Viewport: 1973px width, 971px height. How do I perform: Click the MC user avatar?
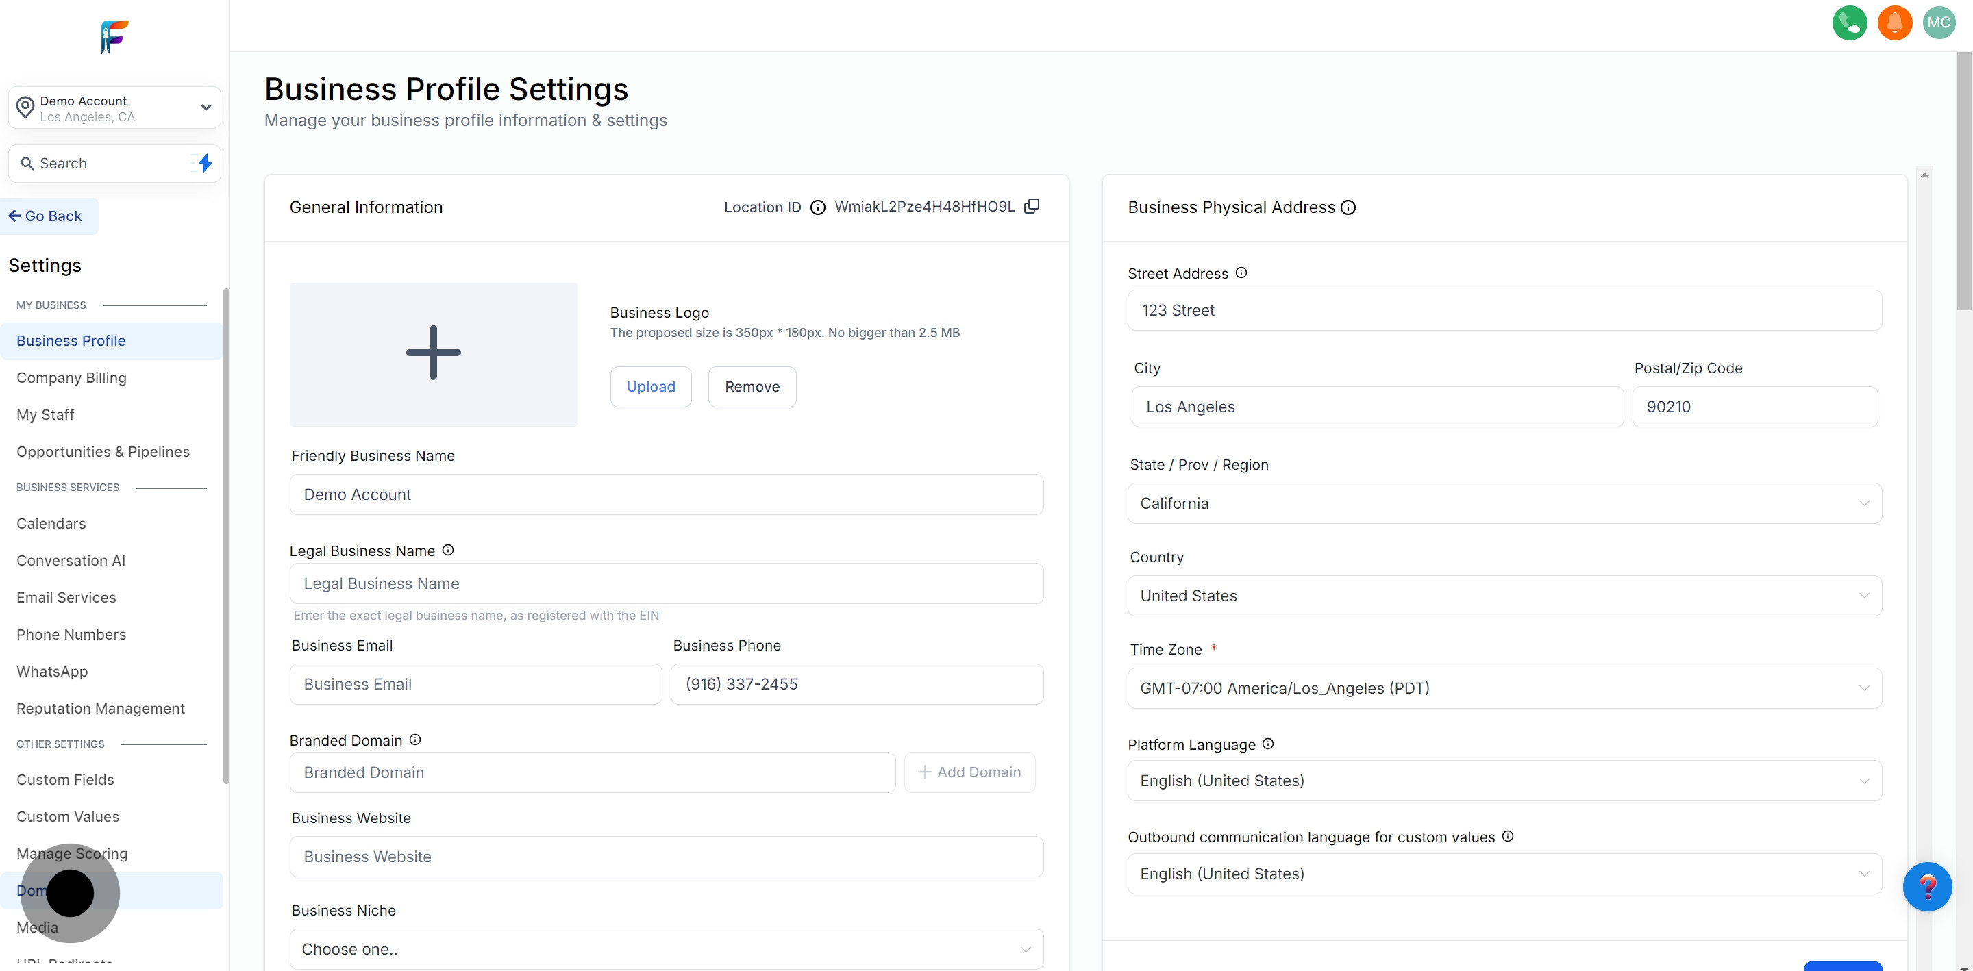pyautogui.click(x=1939, y=22)
